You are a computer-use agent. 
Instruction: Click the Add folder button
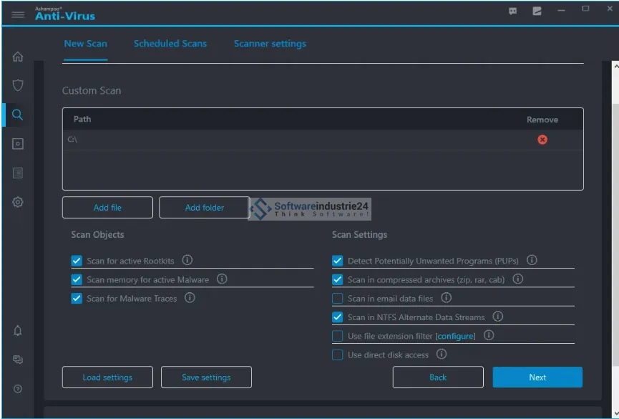tap(204, 208)
